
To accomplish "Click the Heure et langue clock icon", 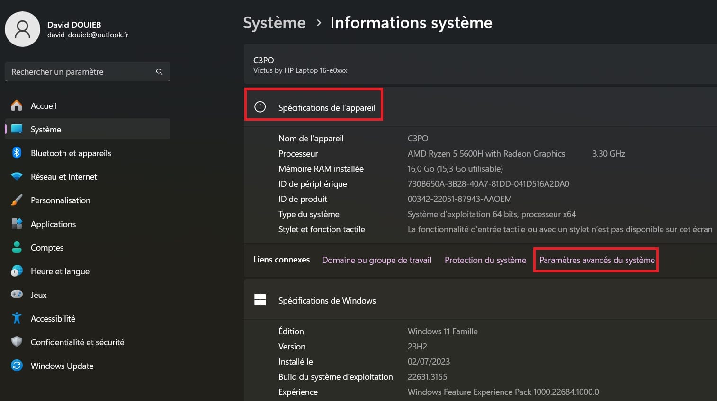I will pyautogui.click(x=17, y=271).
